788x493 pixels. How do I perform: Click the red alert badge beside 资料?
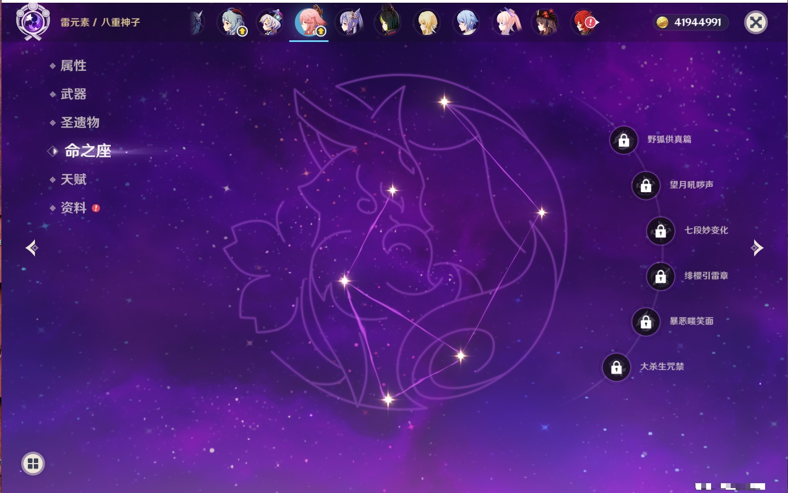tap(96, 208)
